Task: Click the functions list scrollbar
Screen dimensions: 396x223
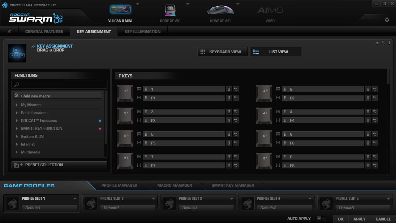Action: tap(106, 118)
